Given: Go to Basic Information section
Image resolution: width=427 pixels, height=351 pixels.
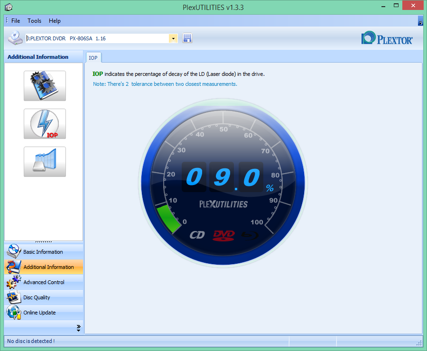Looking at the screenshot, I should 44,251.
